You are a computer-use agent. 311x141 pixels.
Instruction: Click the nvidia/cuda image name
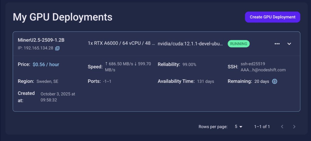point(190,44)
